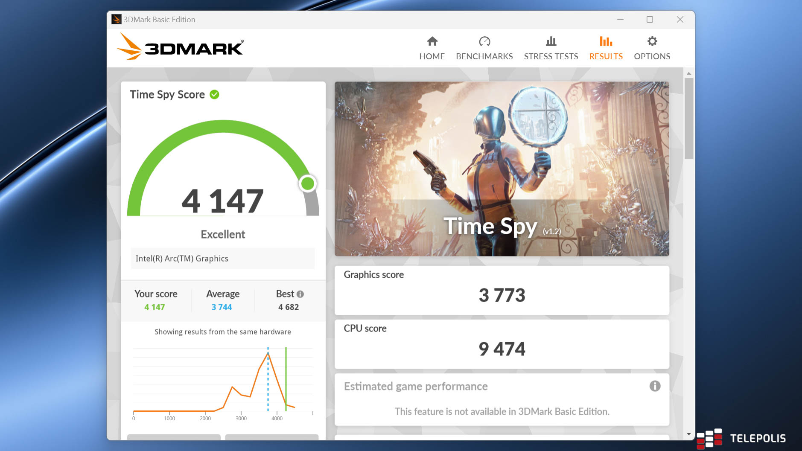Open Benchmarks via the speedometer icon
Image resolution: width=802 pixels, height=451 pixels.
pos(484,41)
